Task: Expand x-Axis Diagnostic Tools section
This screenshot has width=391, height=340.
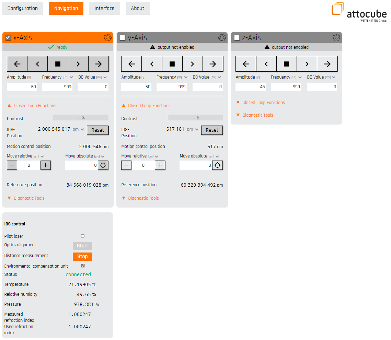Action: coord(29,198)
